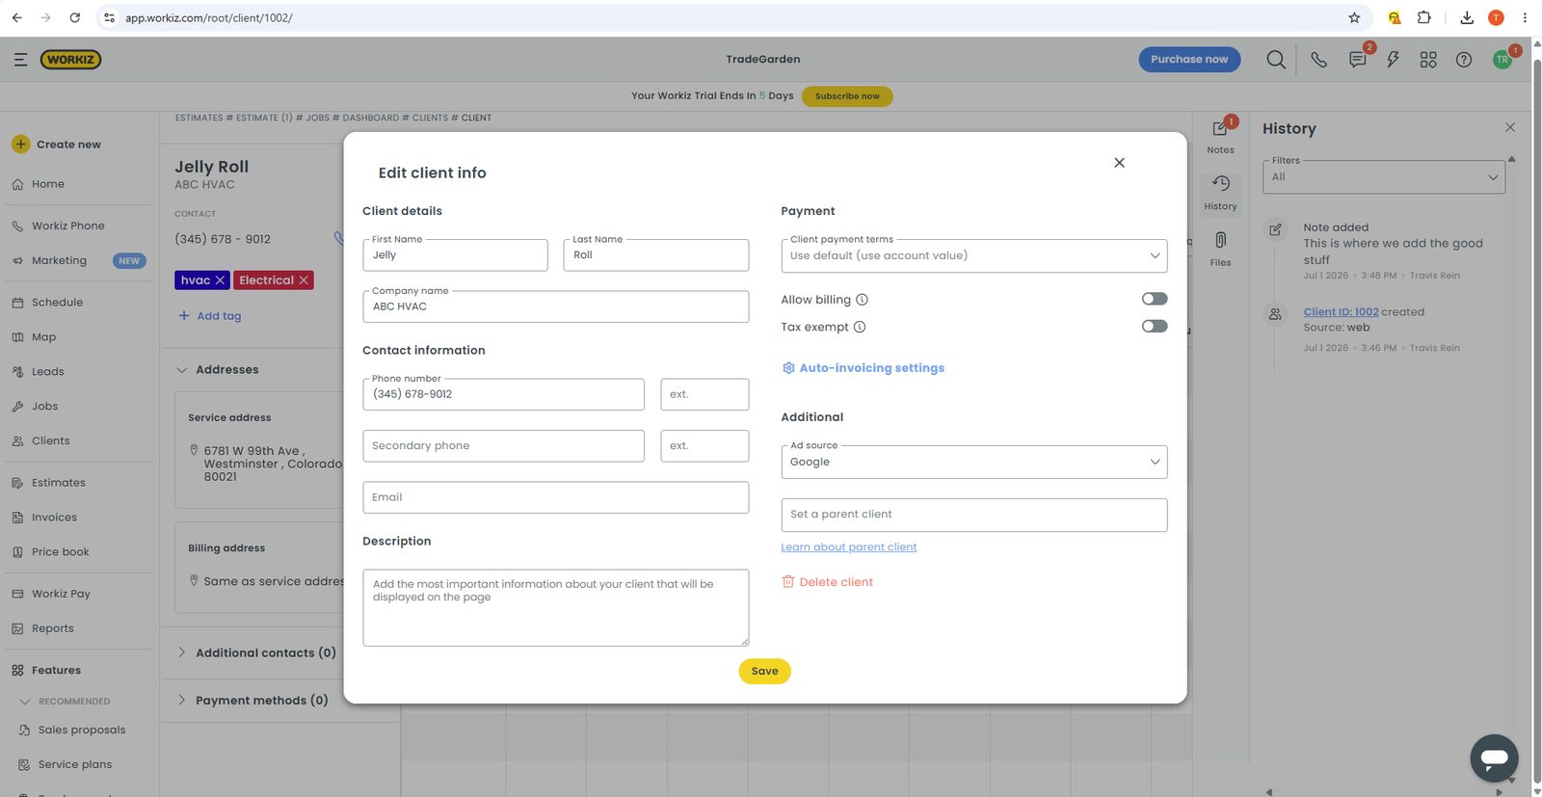This screenshot has height=797, width=1542.
Task: Click the hamburger menu icon beside Workiz logo
Action: [x=20, y=60]
